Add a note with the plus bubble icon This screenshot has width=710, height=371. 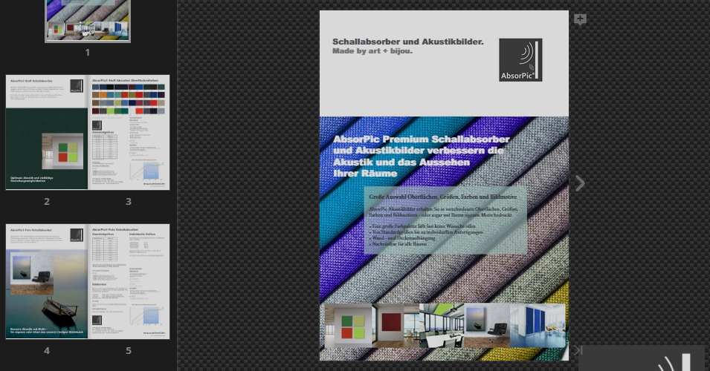pyautogui.click(x=580, y=19)
